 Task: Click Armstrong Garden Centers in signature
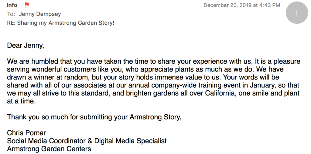tap(49, 149)
